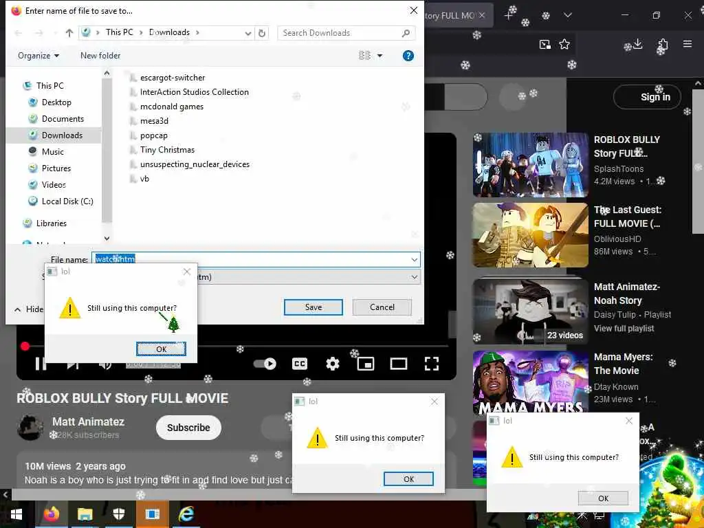Collapse folders with Hide Folders chevron
Image resolution: width=704 pixels, height=528 pixels.
(x=17, y=309)
